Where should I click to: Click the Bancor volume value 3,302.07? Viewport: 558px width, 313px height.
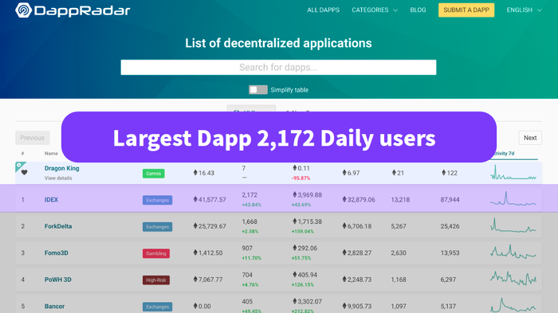pyautogui.click(x=307, y=302)
